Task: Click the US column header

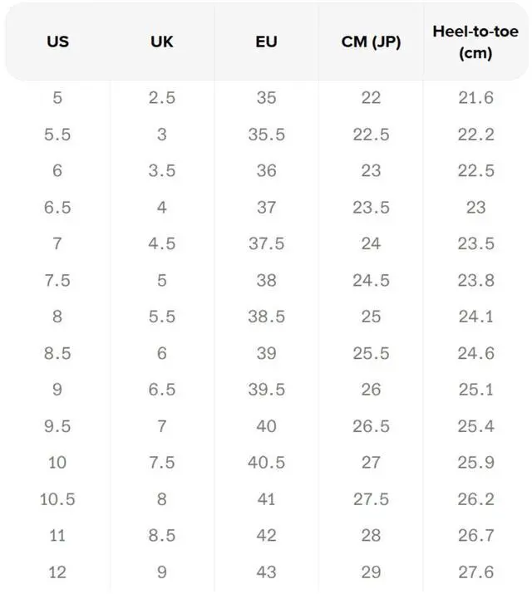Action: 57,42
